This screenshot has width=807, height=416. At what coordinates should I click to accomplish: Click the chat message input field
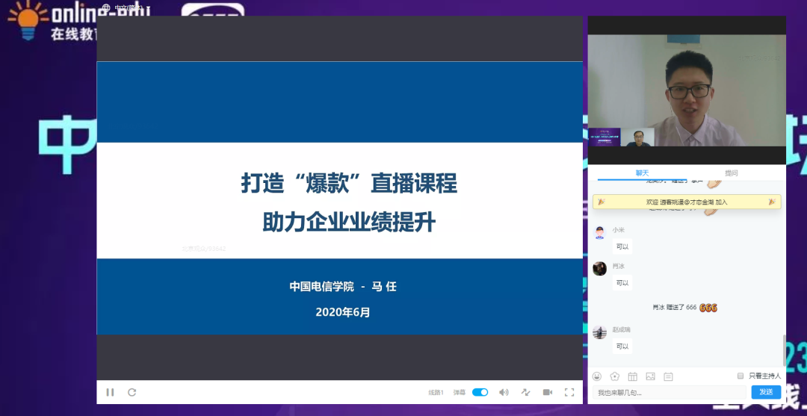(x=670, y=393)
